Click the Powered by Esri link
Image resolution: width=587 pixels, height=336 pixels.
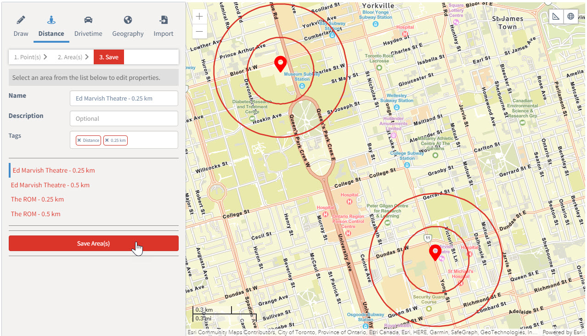point(563,332)
